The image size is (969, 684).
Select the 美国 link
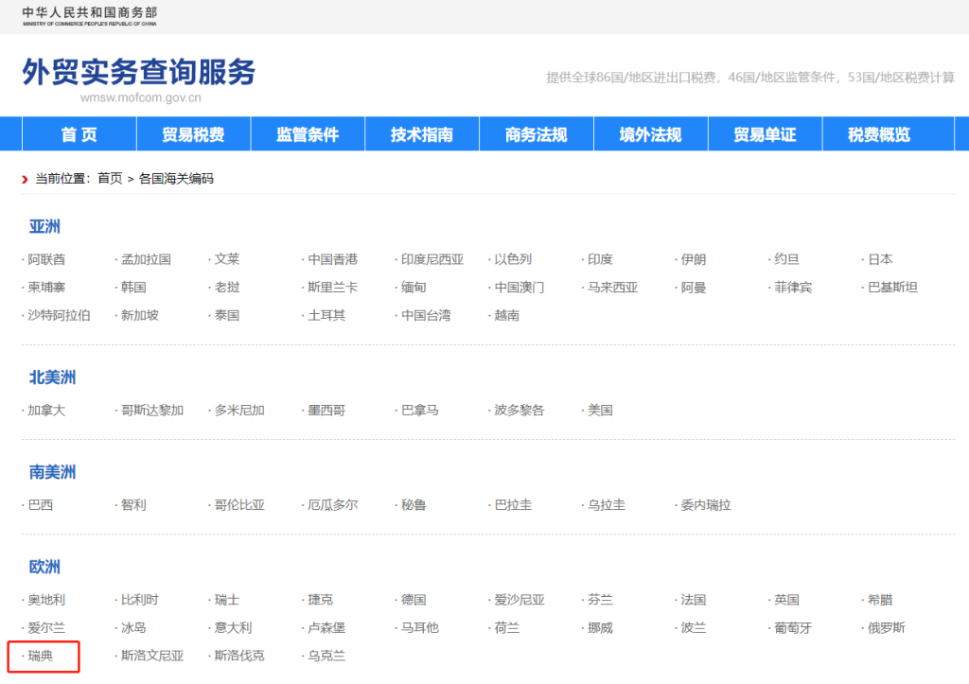click(600, 411)
